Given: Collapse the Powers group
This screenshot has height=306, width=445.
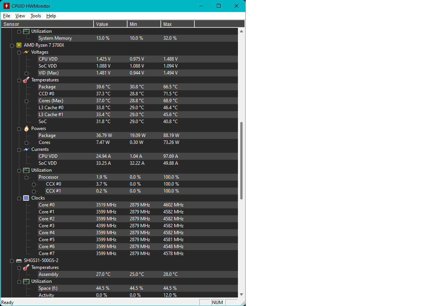Looking at the screenshot, I should pyautogui.click(x=19, y=129).
